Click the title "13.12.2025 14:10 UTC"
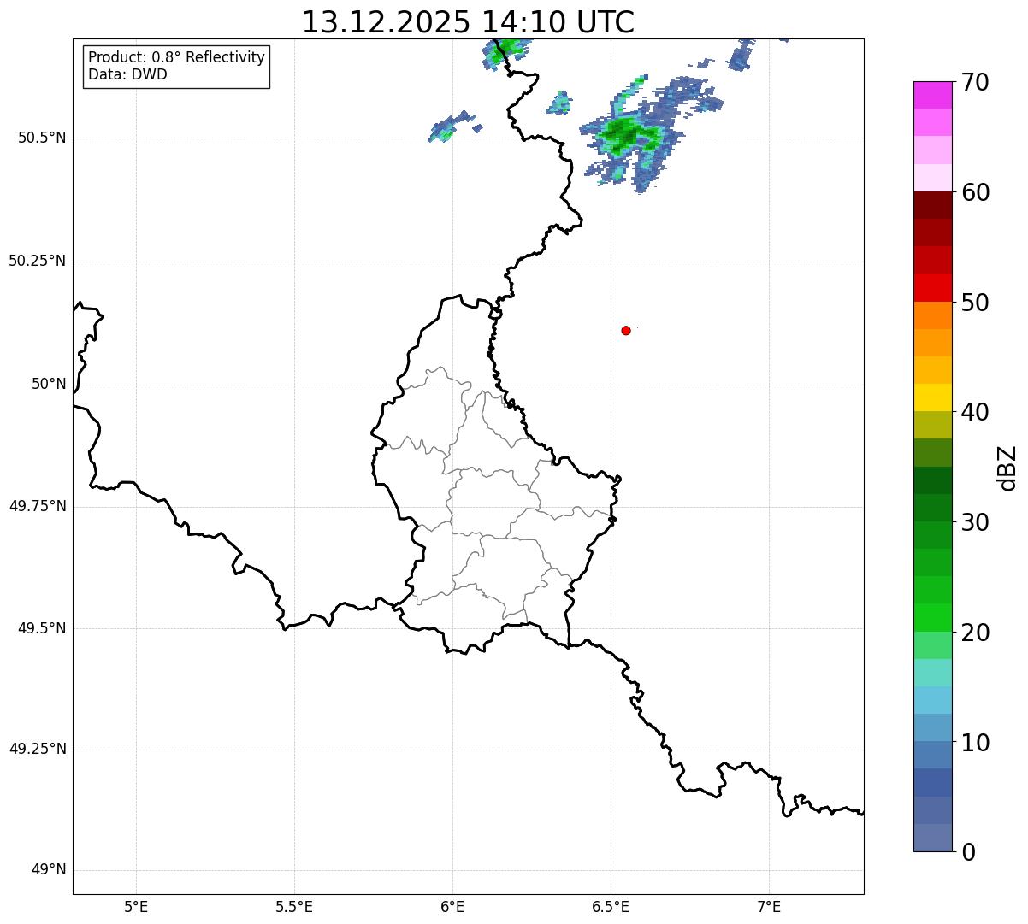 (x=468, y=22)
